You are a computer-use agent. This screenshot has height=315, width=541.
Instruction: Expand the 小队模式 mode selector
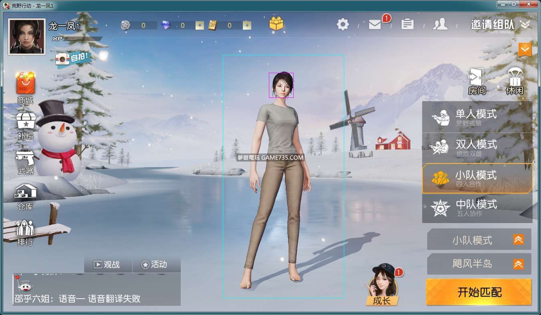coord(479,240)
